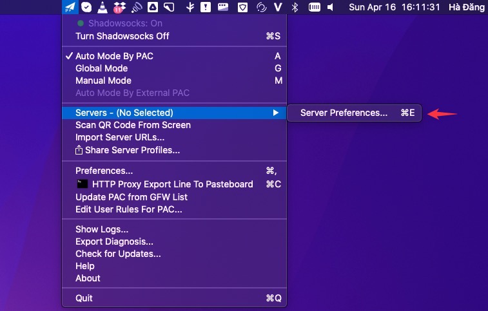Click the VLC traffic cone icon
Viewport: 488px width, 311px height.
[102, 7]
